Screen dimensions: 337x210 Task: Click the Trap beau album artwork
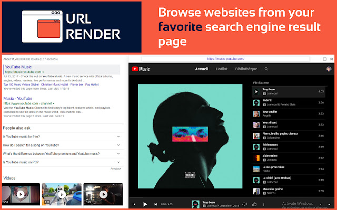pos(190,136)
